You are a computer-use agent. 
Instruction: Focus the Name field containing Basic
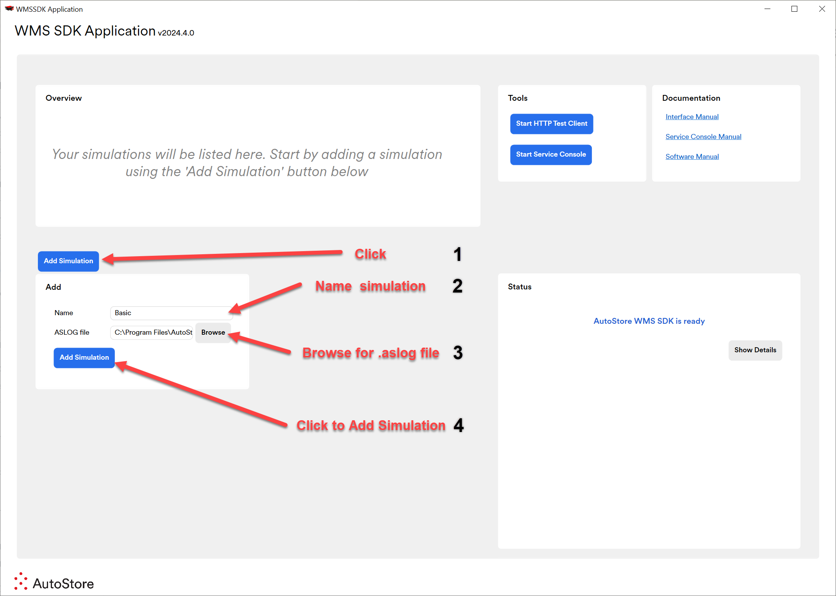(x=171, y=313)
